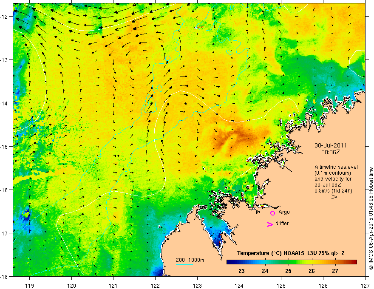The width and height of the screenshot is (374, 289).
Task: Click the '0.5m/s (1kt 24h)' legend text
Action: click(x=334, y=191)
